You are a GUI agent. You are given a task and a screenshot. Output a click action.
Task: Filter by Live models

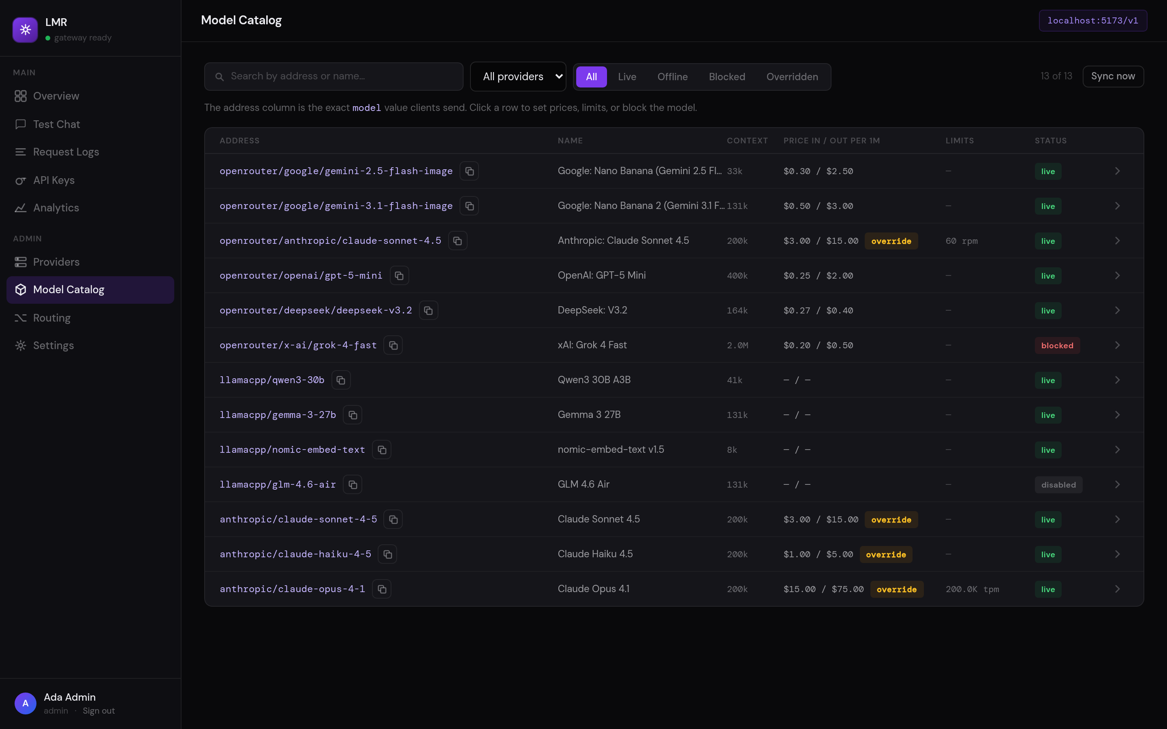[627, 77]
